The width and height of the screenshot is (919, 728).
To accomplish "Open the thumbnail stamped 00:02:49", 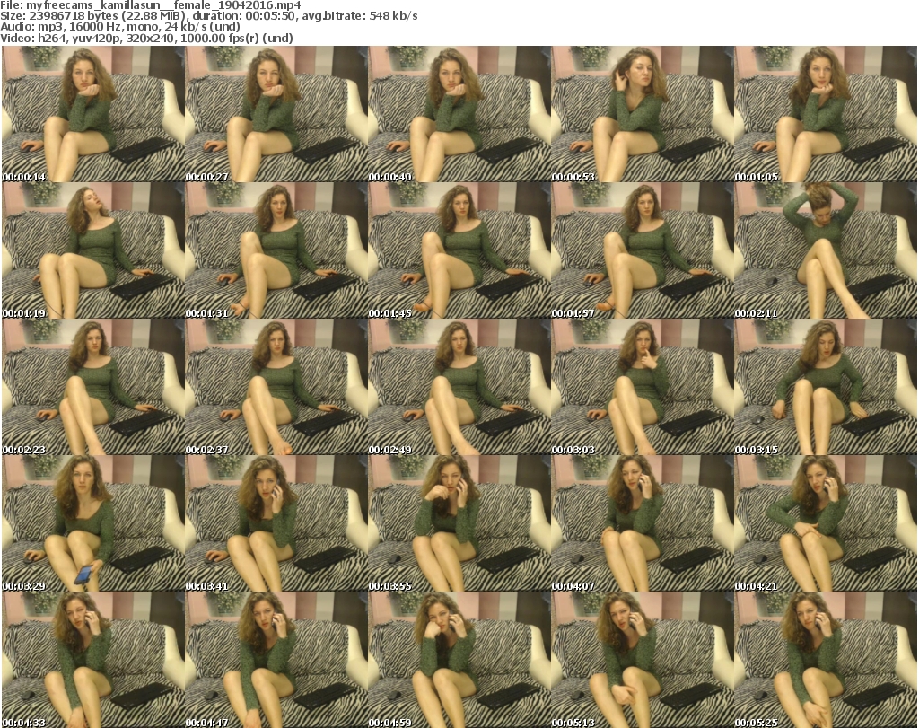I will 459,388.
